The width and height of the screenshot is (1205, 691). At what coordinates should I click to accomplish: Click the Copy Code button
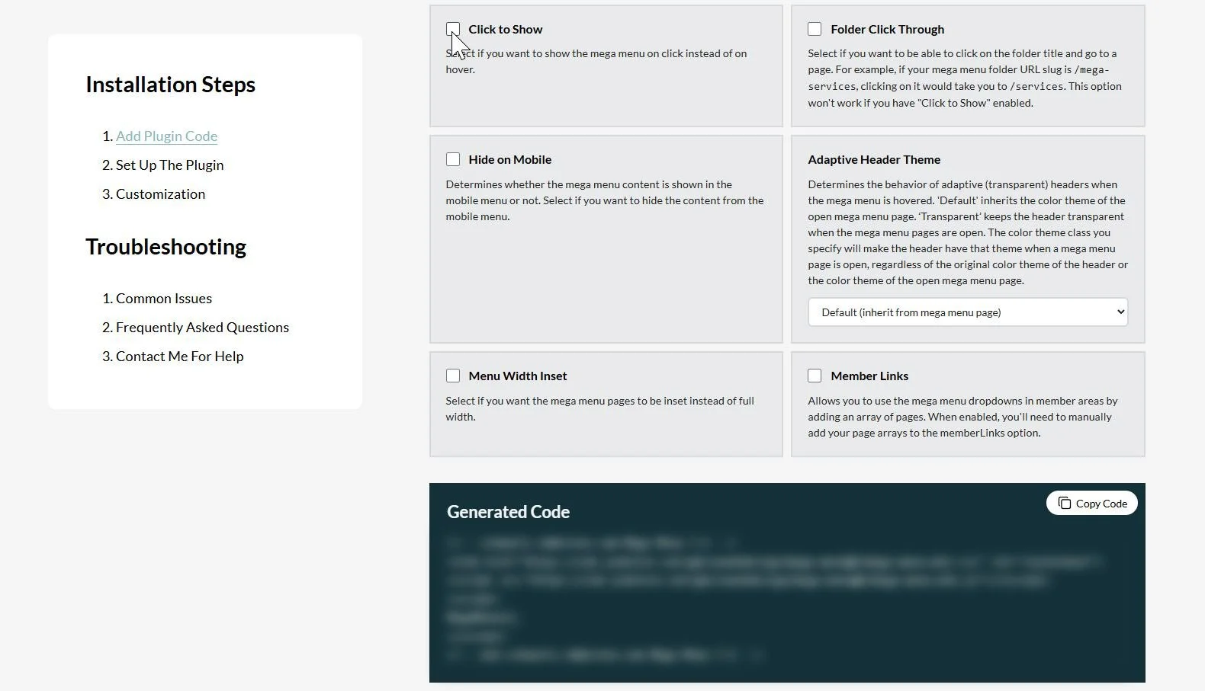(1092, 503)
